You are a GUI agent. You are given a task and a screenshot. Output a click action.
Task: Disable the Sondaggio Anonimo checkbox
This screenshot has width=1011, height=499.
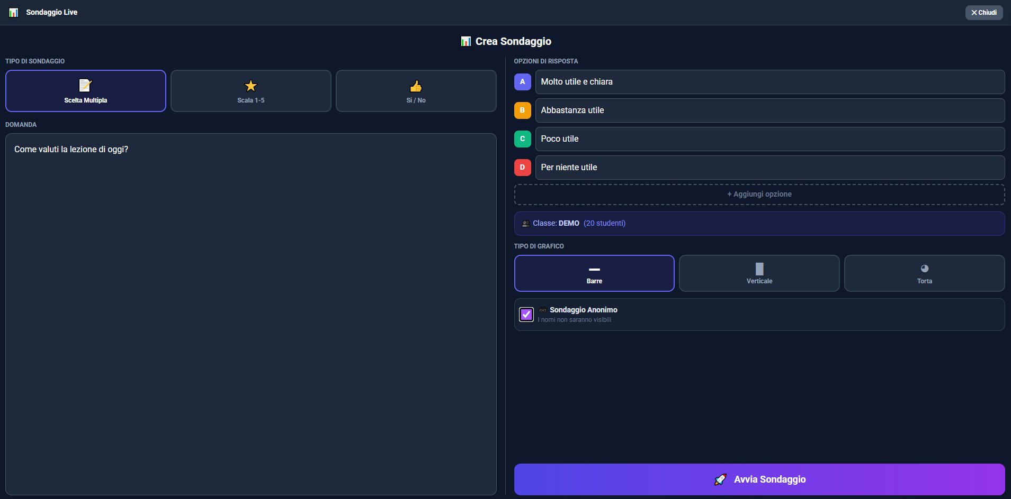(x=526, y=315)
